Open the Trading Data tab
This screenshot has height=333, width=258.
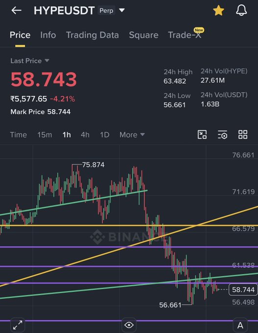pyautogui.click(x=93, y=35)
